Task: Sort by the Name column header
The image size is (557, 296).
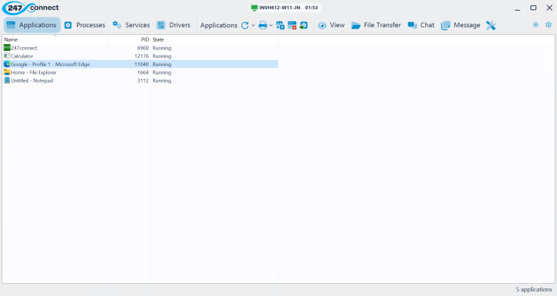Action: 55,39
